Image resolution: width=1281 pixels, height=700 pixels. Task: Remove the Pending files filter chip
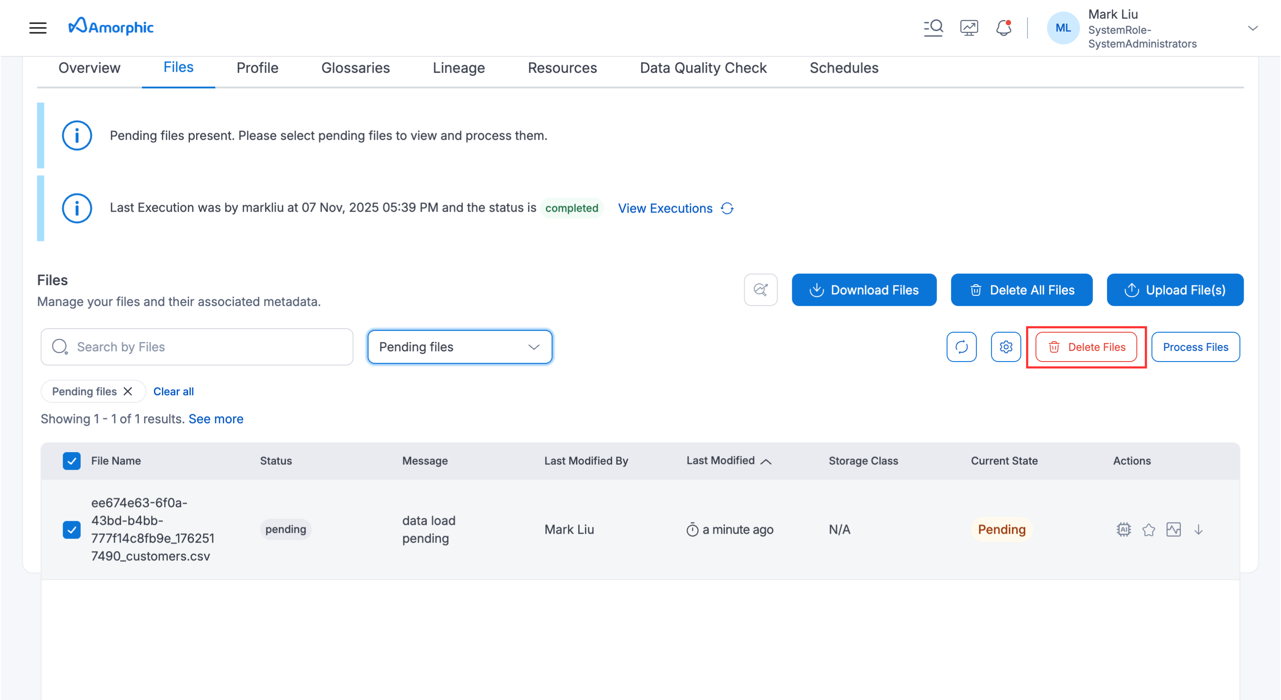click(x=128, y=391)
